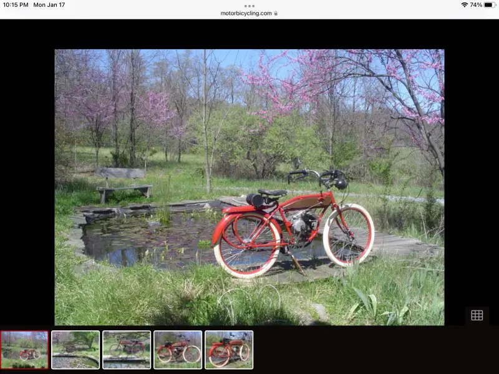This screenshot has height=374, width=499.
Task: Open the second thumbnail in the strip
Action: [75, 350]
